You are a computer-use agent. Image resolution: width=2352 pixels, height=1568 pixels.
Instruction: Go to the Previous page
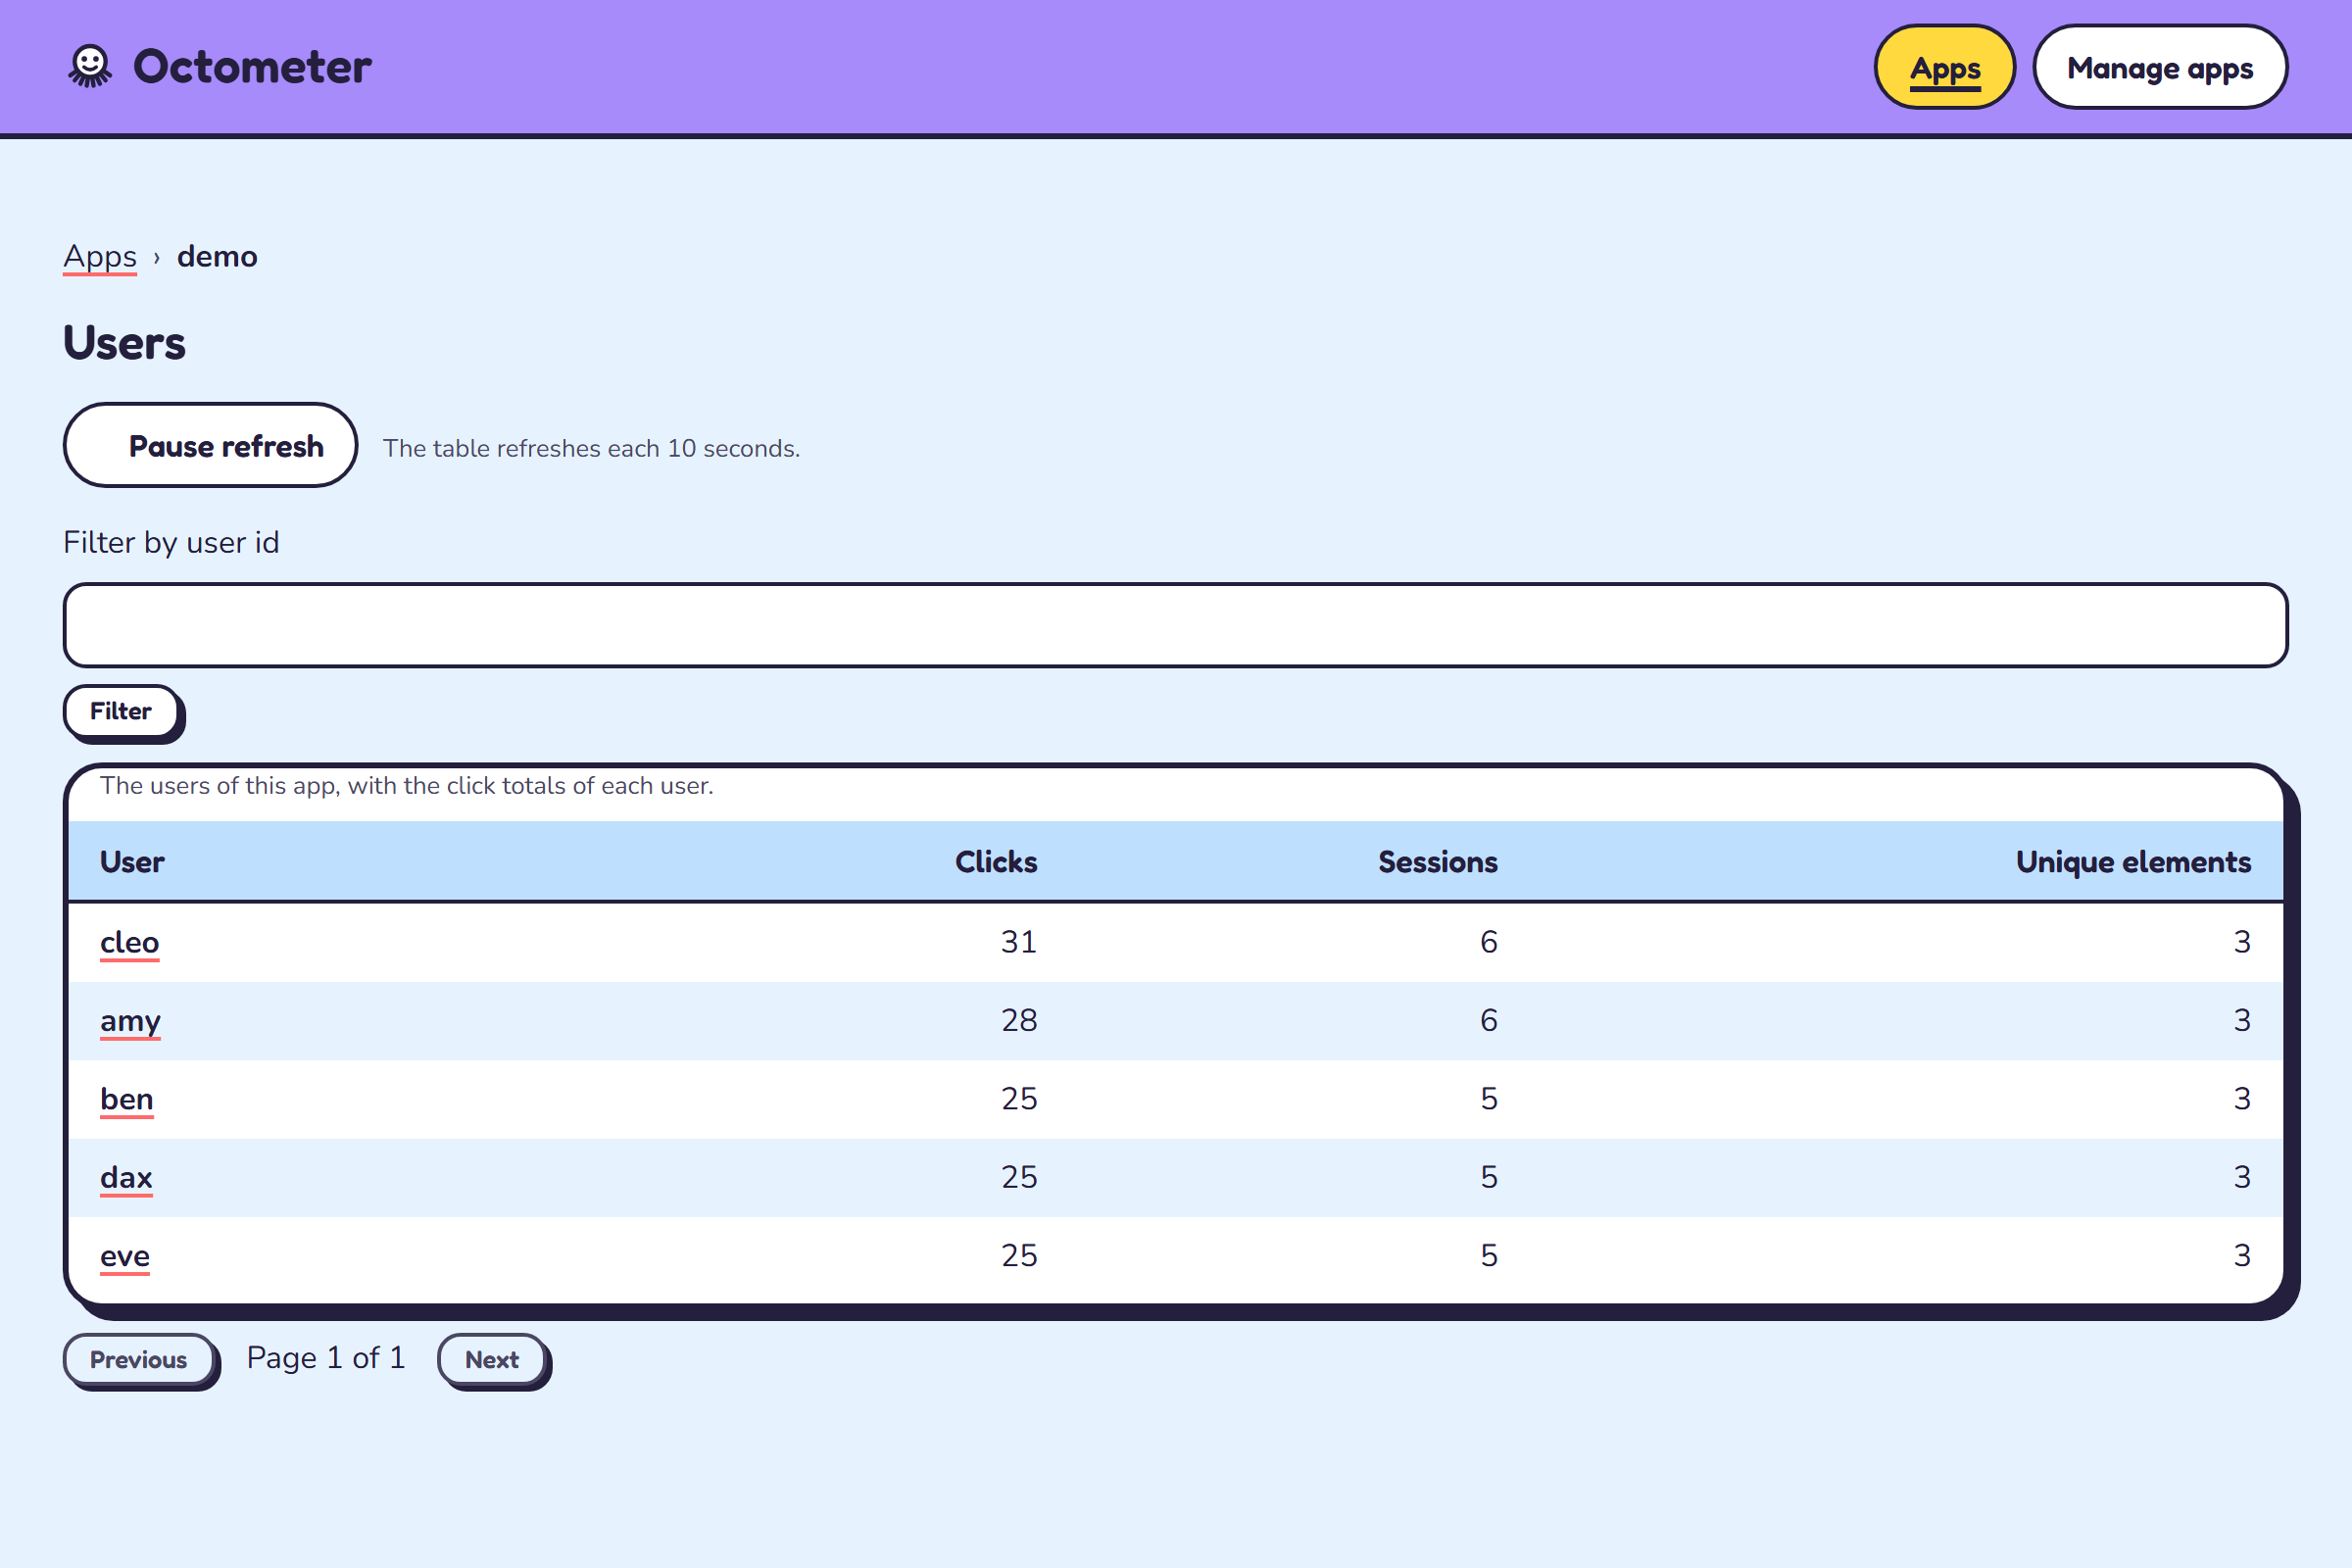(138, 1360)
